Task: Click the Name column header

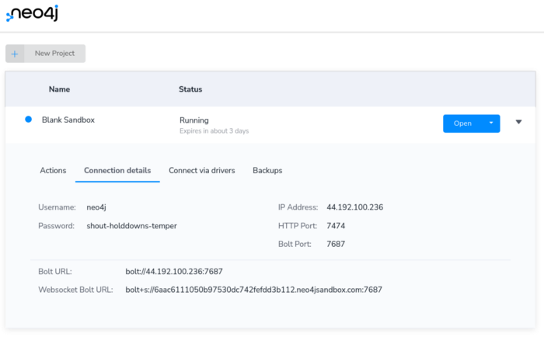Action: pyautogui.click(x=59, y=89)
